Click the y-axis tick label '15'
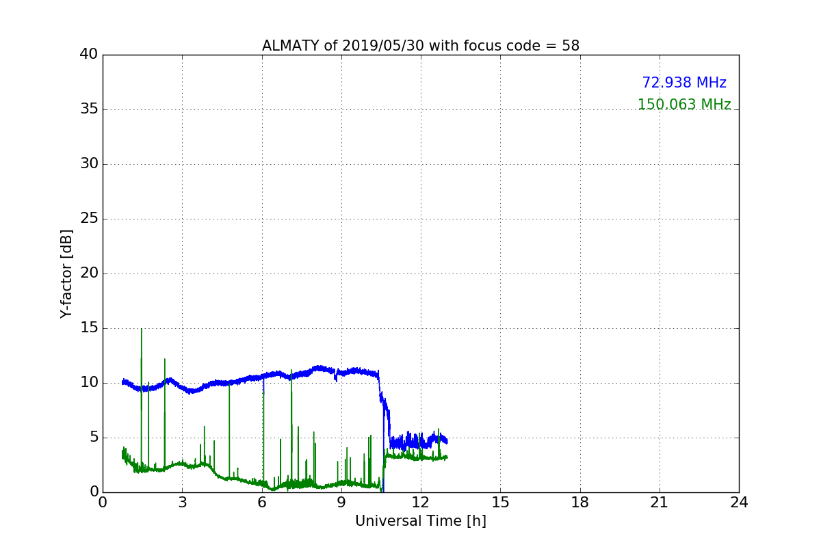Image resolution: width=821 pixels, height=547 pixels. click(90, 328)
